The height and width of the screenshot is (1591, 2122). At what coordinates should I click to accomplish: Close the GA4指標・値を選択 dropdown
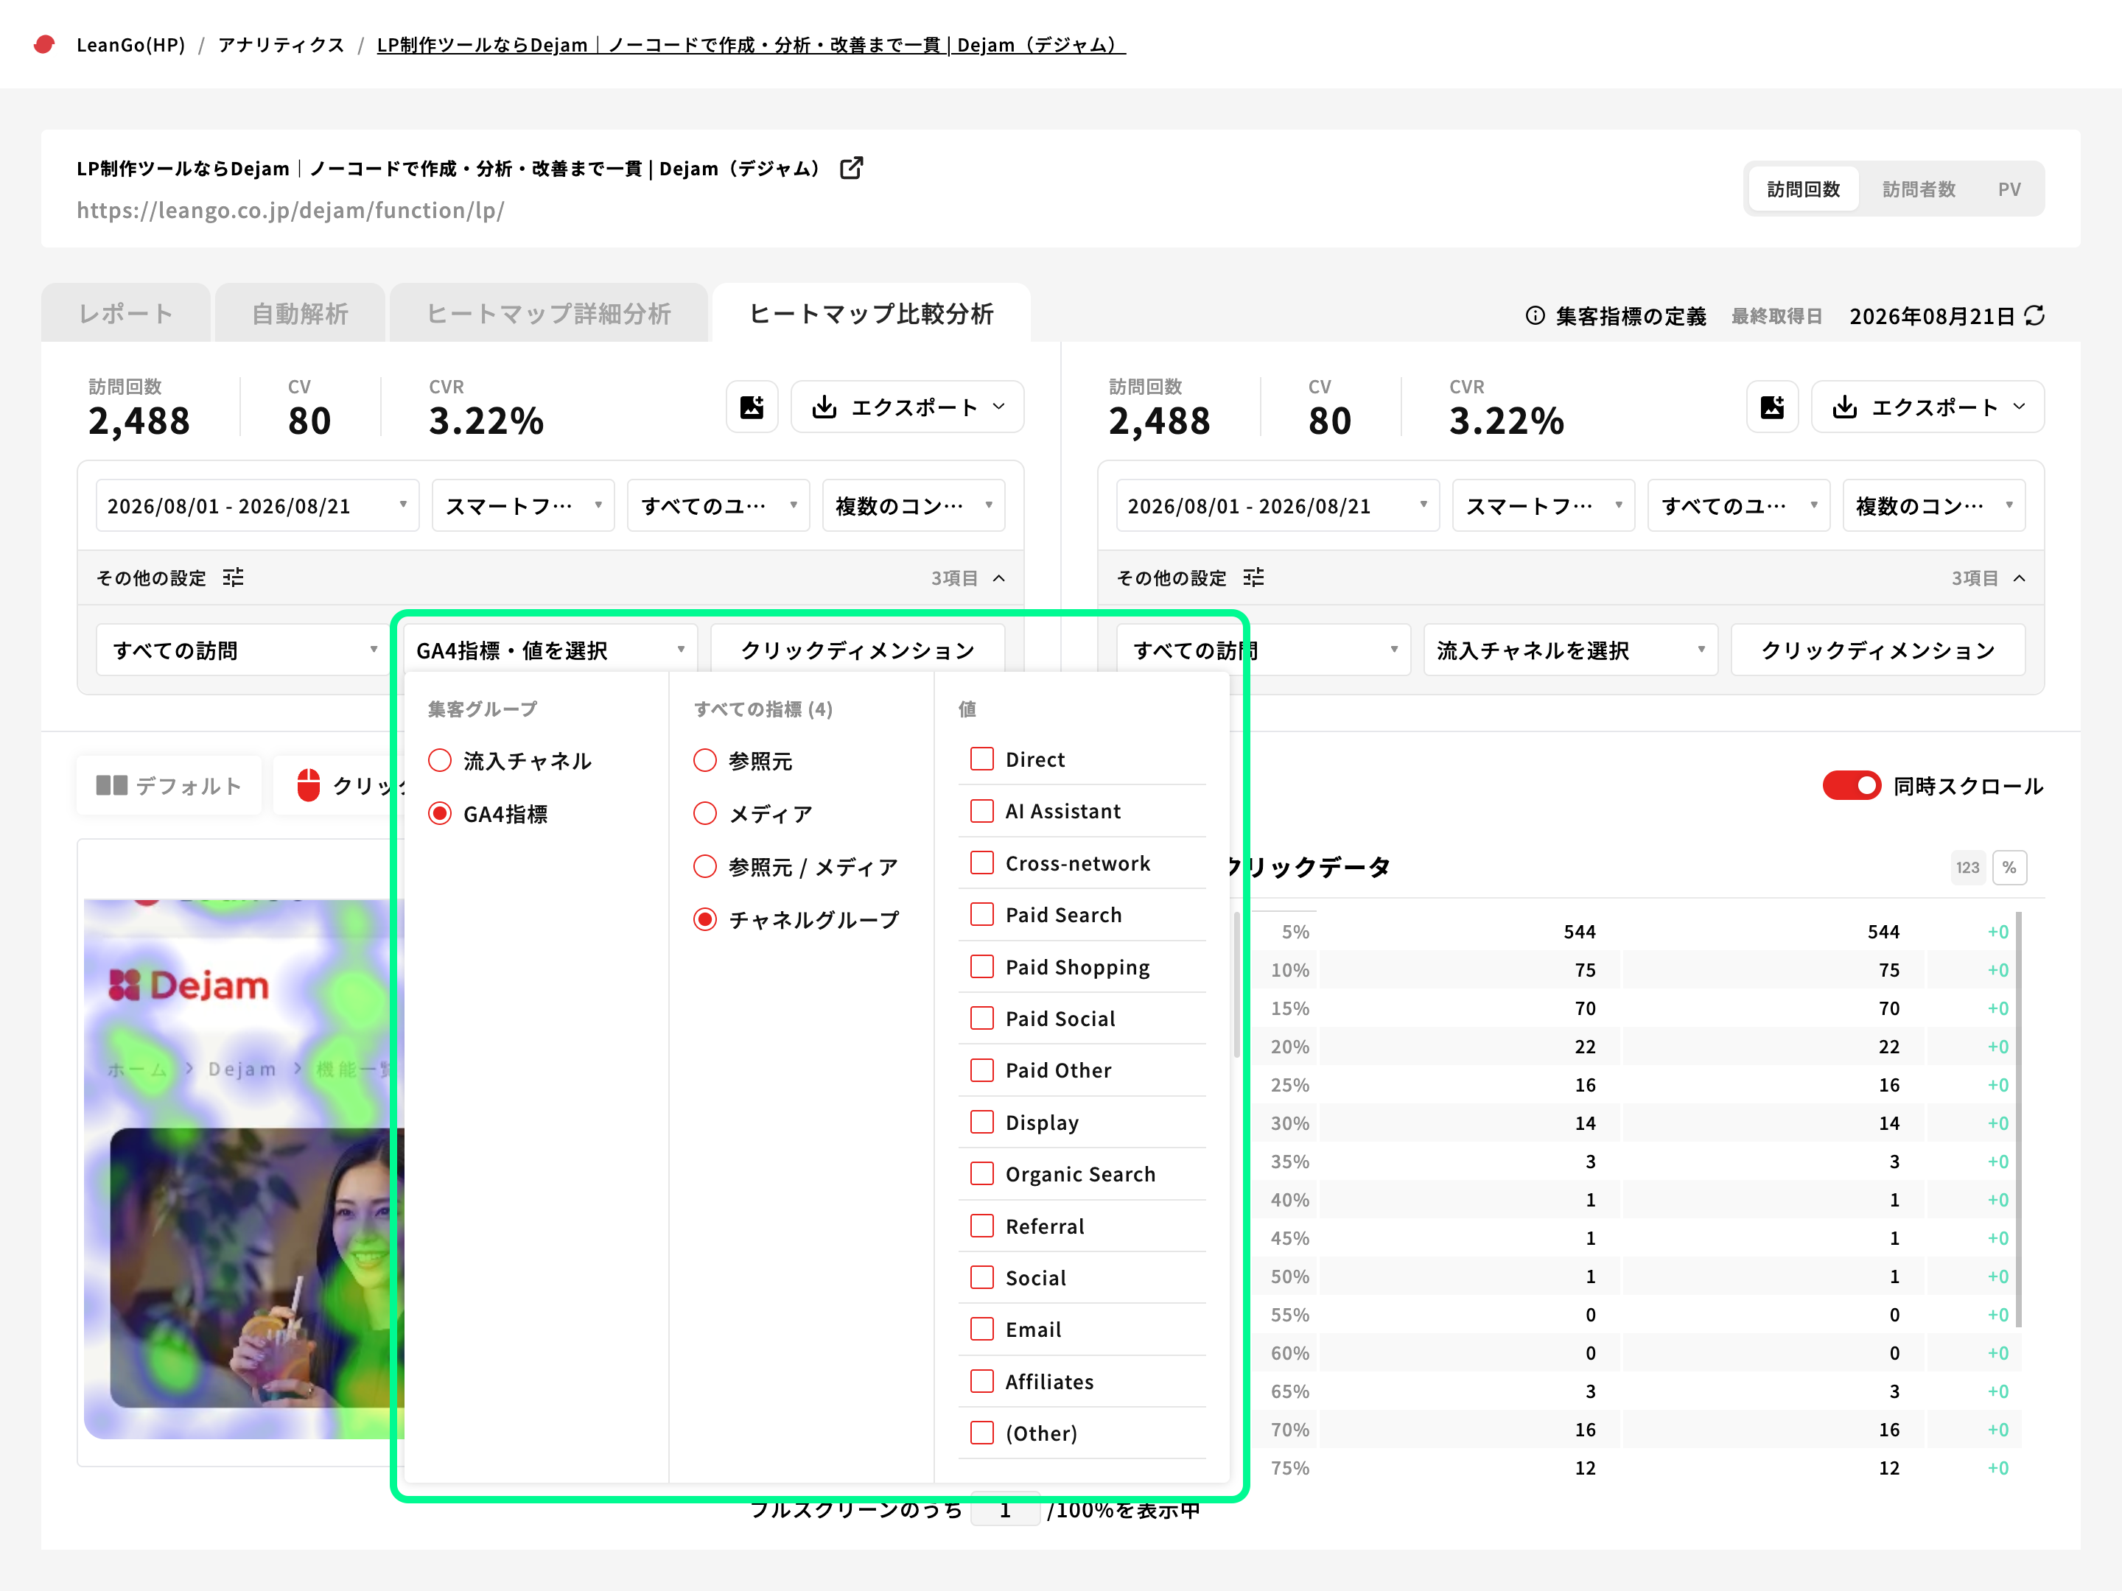(x=550, y=650)
